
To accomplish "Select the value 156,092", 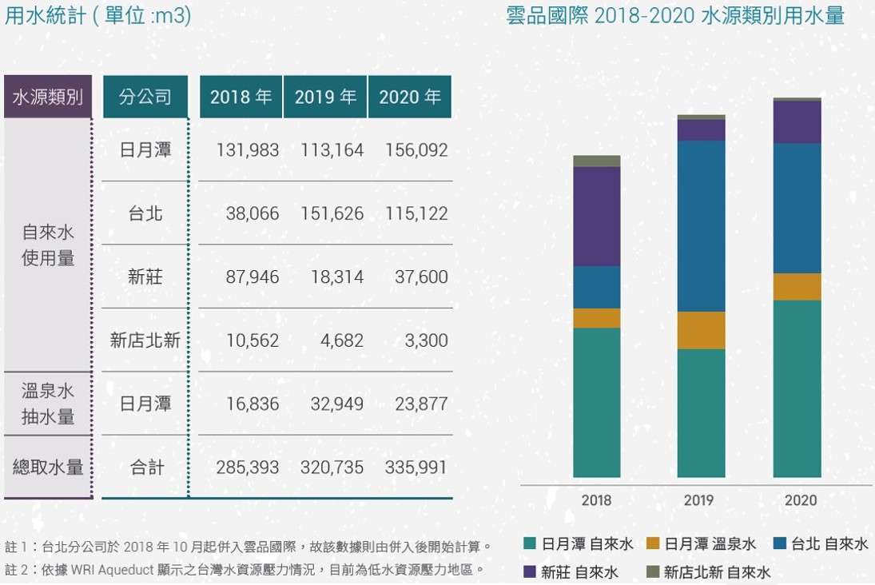I will [416, 149].
